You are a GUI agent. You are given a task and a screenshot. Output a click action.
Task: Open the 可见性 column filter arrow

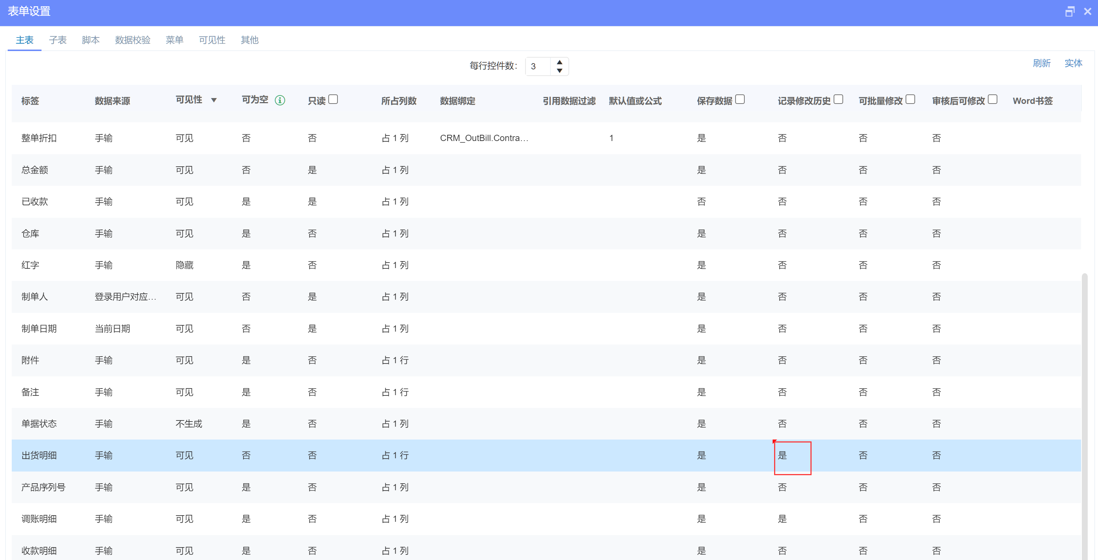coord(214,100)
